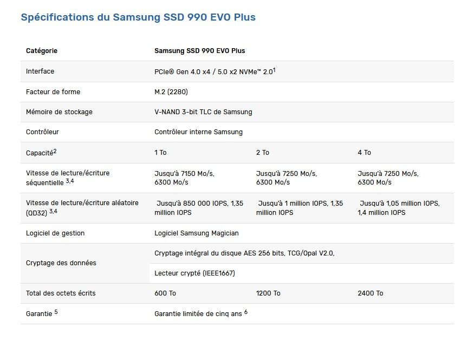
Task: Click the V-NAND 3-bit TLC de Samsung text
Action: pos(203,112)
